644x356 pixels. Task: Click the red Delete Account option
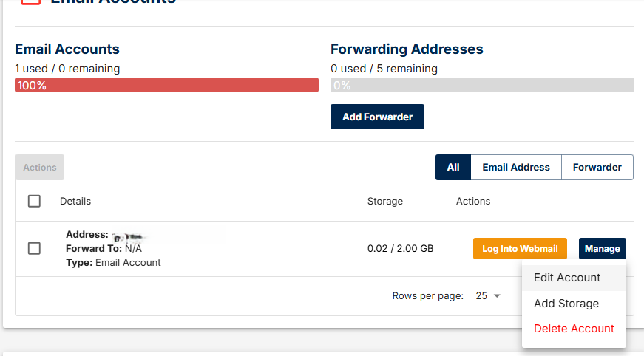574,329
